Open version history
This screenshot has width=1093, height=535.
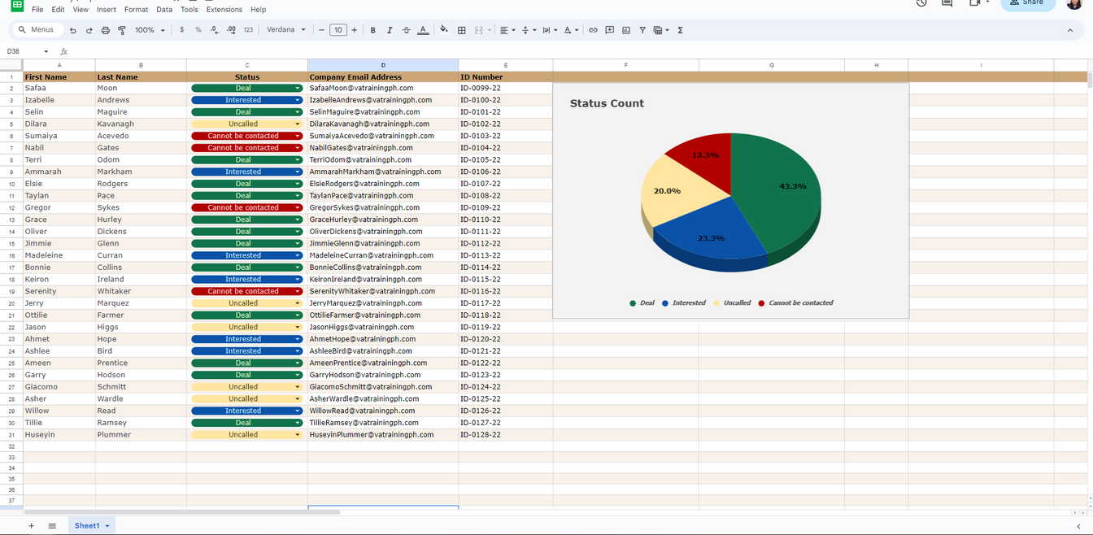click(x=921, y=3)
